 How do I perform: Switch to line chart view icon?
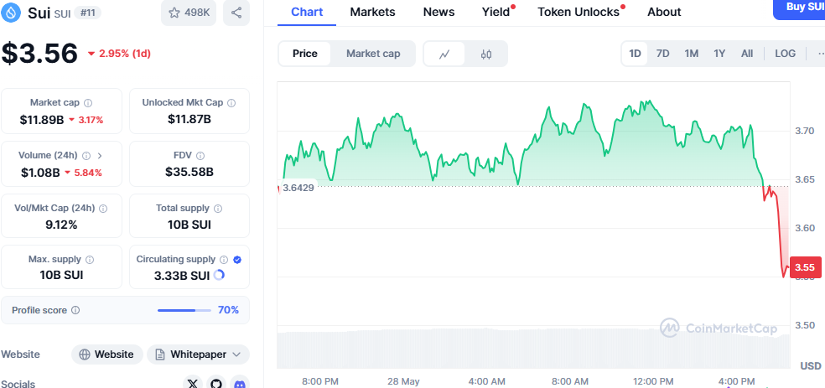pyautogui.click(x=444, y=54)
